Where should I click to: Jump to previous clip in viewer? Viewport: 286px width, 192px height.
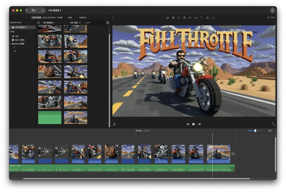click(x=188, y=124)
